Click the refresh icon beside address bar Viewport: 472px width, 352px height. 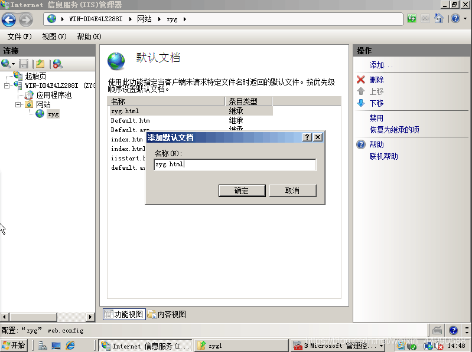[411, 19]
